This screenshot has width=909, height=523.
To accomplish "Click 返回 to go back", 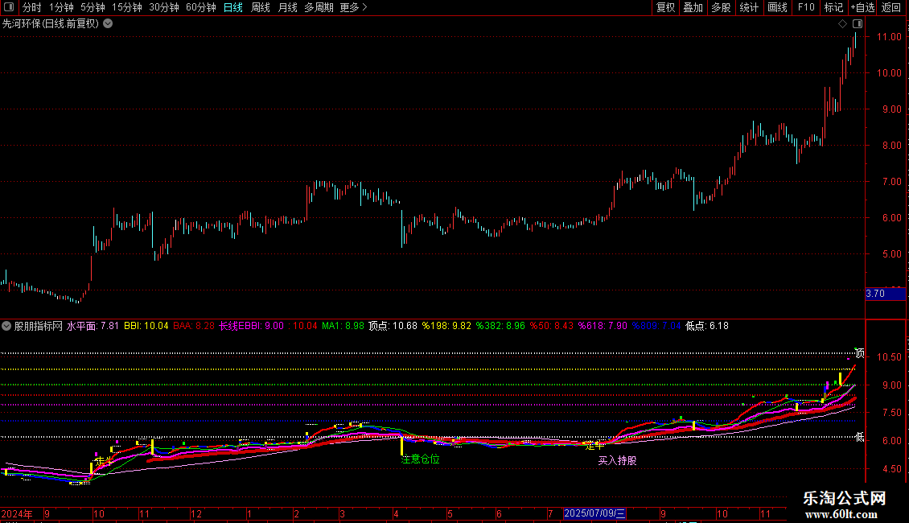I will coord(891,7).
